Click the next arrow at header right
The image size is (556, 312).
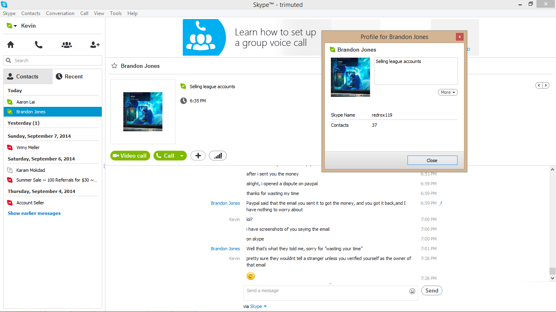(x=546, y=85)
